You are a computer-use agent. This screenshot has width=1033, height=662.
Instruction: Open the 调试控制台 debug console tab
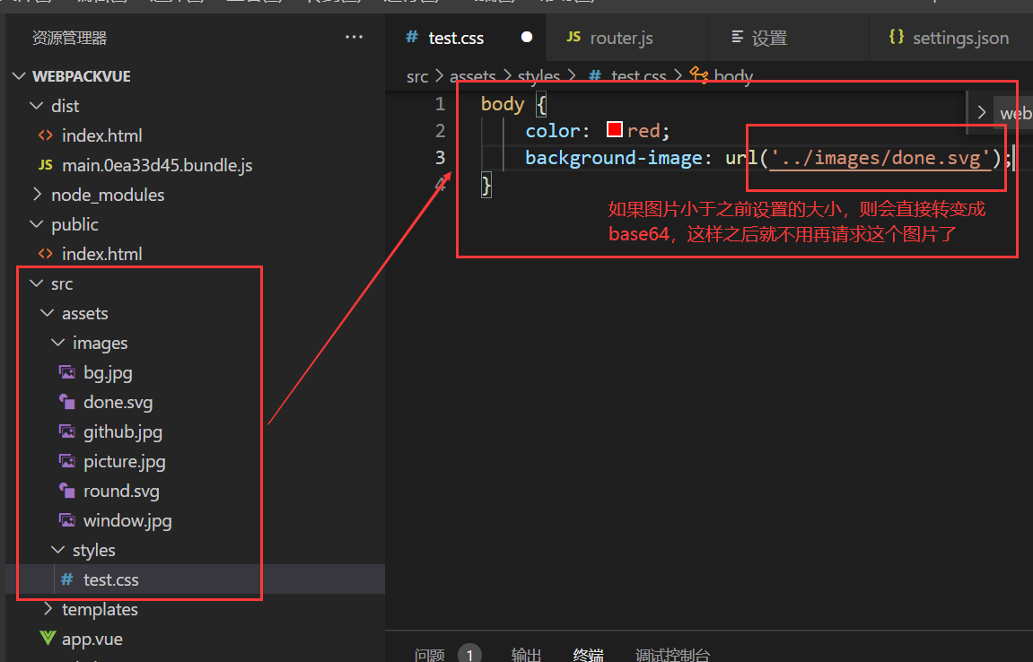click(672, 655)
